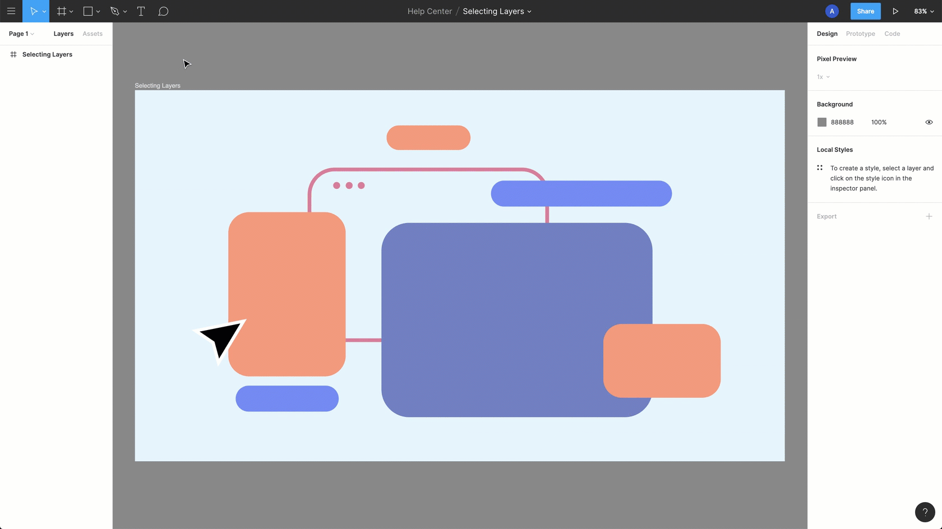Switch to the Assets tab
The image size is (942, 529).
(x=93, y=34)
